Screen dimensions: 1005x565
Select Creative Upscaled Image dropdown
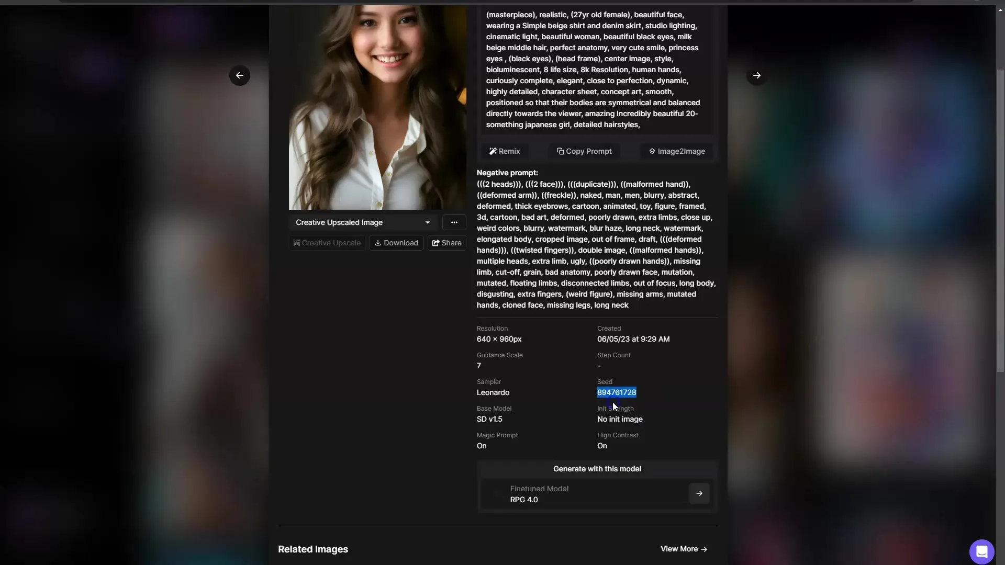tap(362, 222)
